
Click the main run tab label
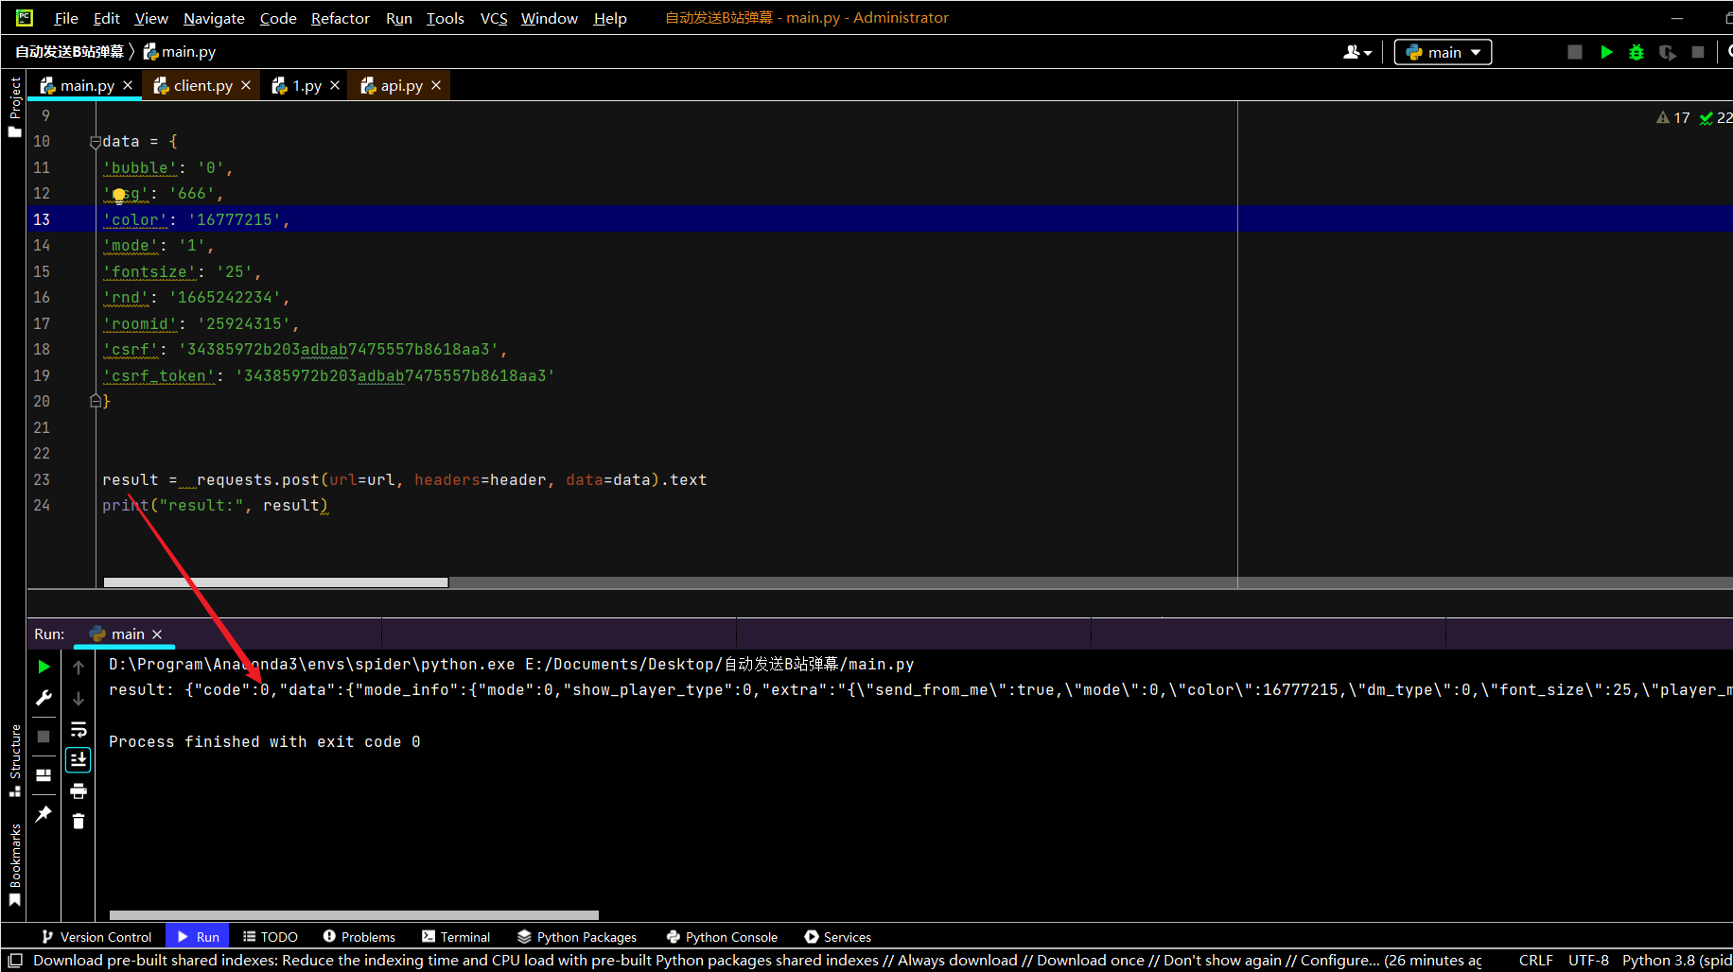pos(128,634)
